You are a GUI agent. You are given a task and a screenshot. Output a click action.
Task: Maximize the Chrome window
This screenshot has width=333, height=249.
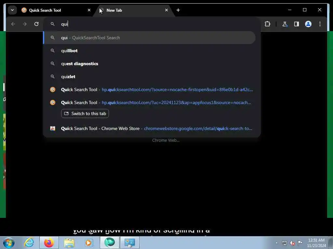304,10
